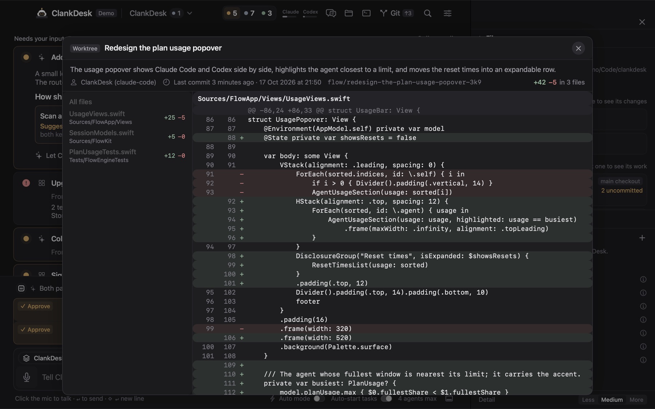Viewport: 655px width, 409px height.
Task: Click the Codex usage bar
Action: (x=310, y=13)
